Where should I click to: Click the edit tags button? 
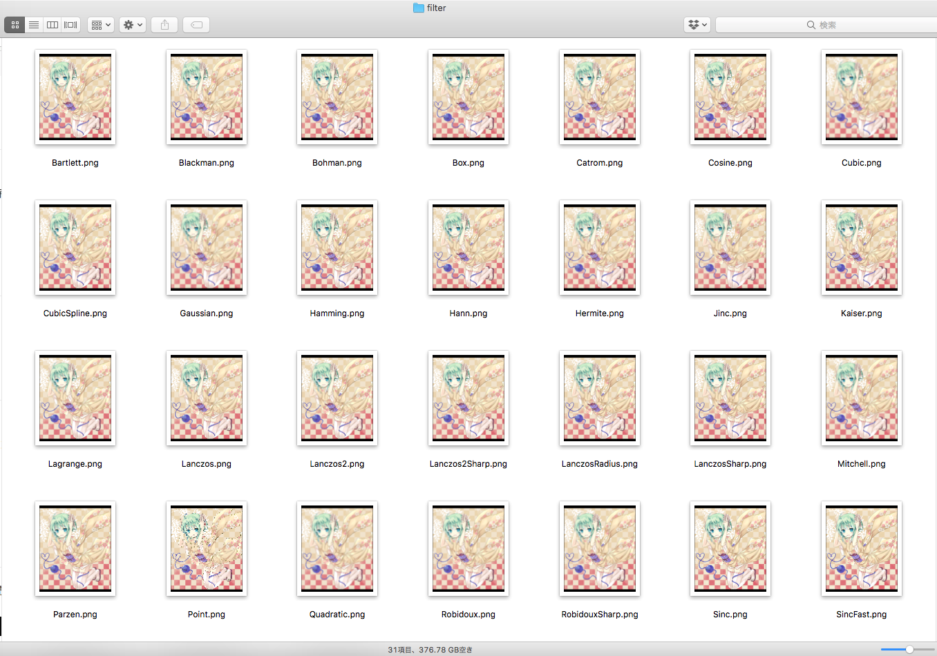pos(196,25)
